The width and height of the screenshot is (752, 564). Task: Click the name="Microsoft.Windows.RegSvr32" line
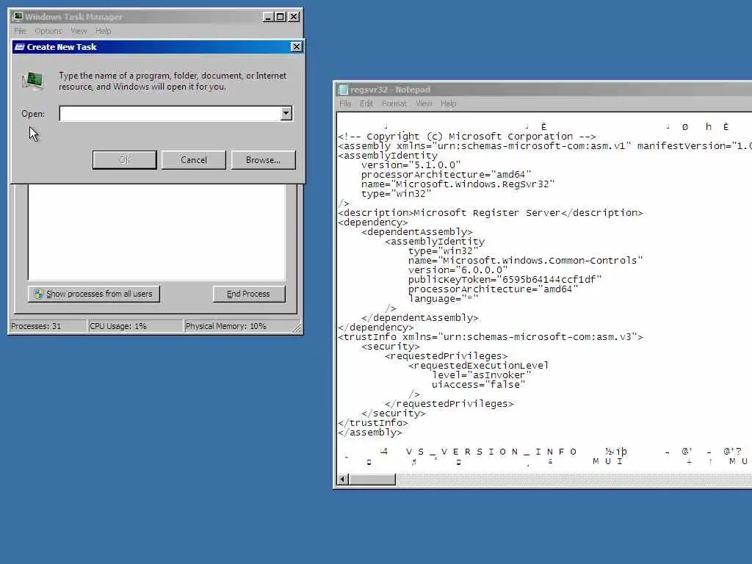458,184
